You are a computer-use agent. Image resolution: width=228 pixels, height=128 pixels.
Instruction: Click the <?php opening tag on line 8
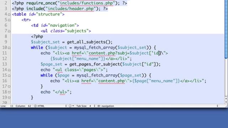[37, 37]
